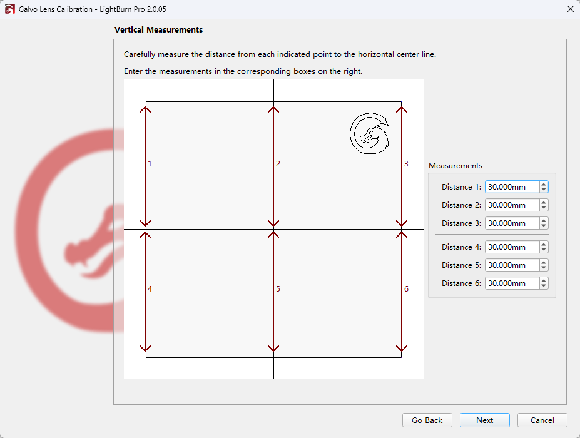The width and height of the screenshot is (580, 438).
Task: Raise Distance 4 using its up arrow
Action: 544,244
